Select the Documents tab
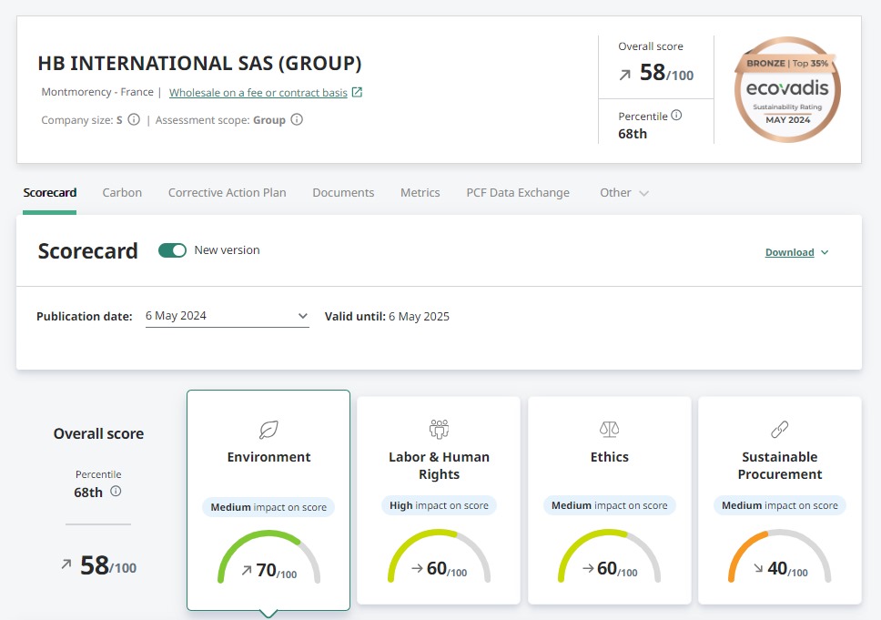Viewport: 881px width, 620px height. click(343, 193)
